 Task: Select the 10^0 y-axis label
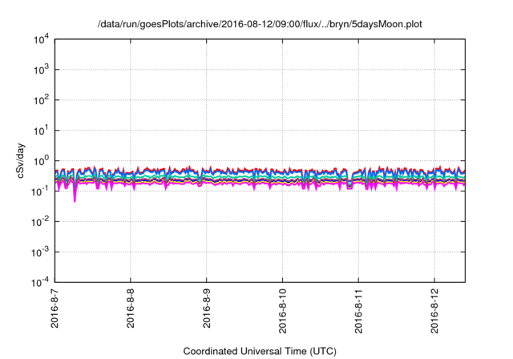coord(42,161)
